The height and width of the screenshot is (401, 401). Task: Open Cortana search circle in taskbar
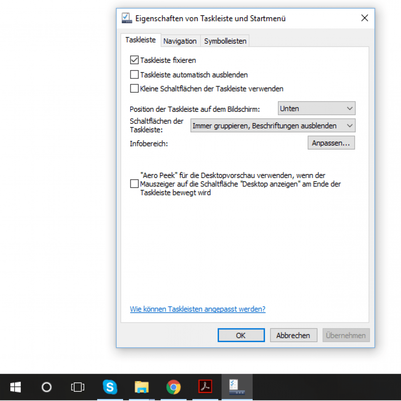click(x=47, y=387)
